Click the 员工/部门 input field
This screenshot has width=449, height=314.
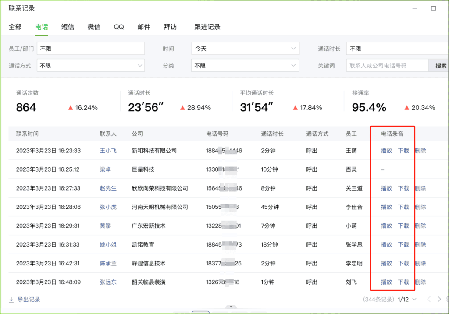[x=91, y=49]
